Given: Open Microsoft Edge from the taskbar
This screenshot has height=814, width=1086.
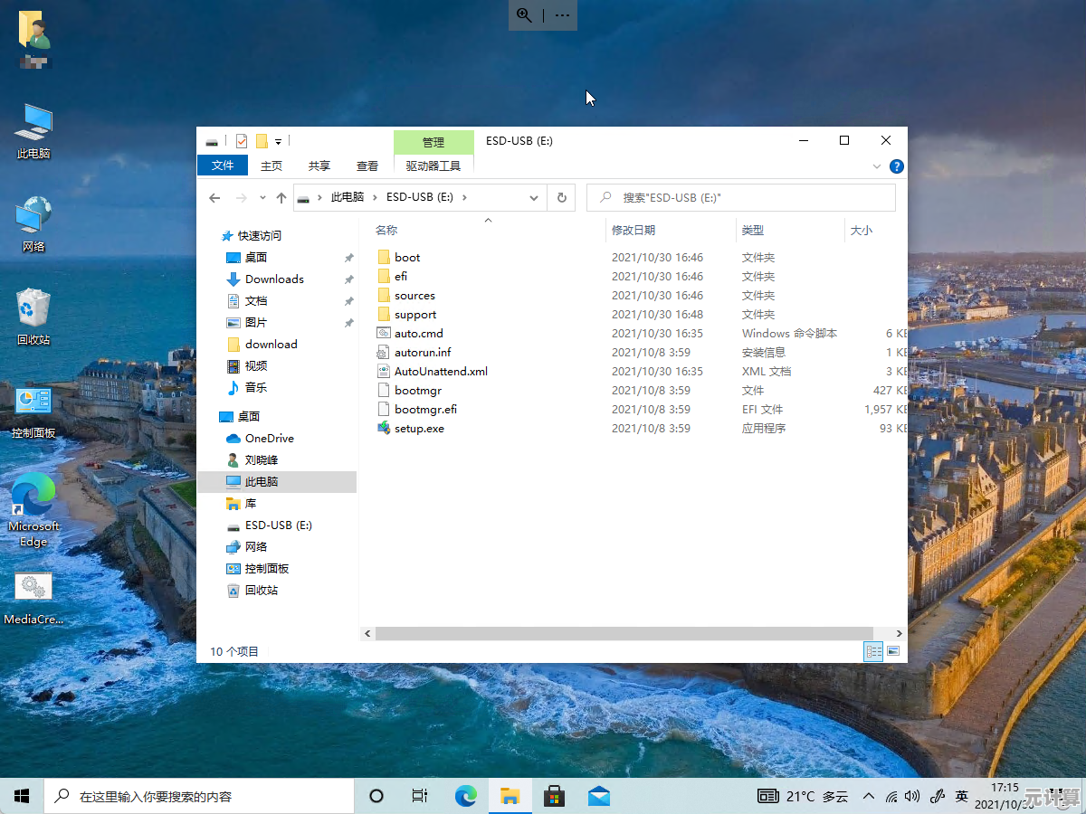Looking at the screenshot, I should click(x=465, y=796).
